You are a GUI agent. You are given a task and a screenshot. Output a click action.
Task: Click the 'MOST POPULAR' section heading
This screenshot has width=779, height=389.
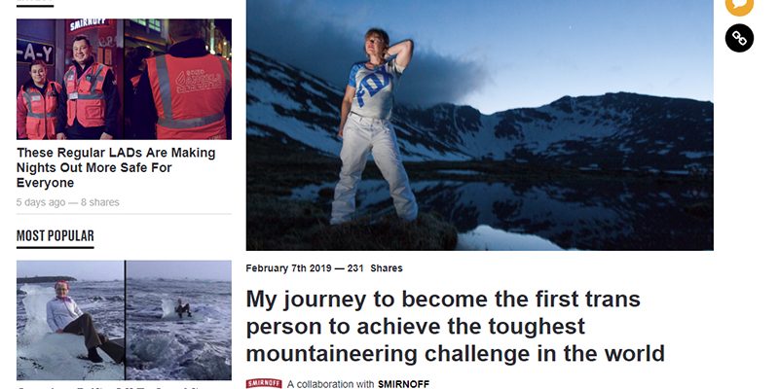56,235
